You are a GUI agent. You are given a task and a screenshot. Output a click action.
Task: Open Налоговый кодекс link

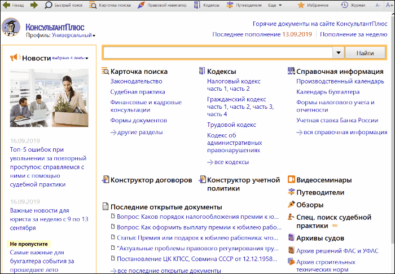pos(234,81)
